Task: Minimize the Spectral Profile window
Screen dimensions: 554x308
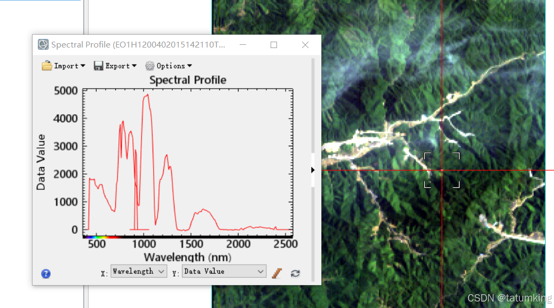Action: coord(243,45)
